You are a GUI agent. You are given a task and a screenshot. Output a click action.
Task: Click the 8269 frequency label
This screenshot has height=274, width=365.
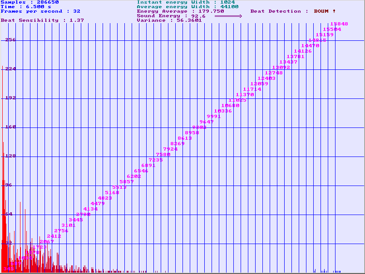(x=178, y=144)
